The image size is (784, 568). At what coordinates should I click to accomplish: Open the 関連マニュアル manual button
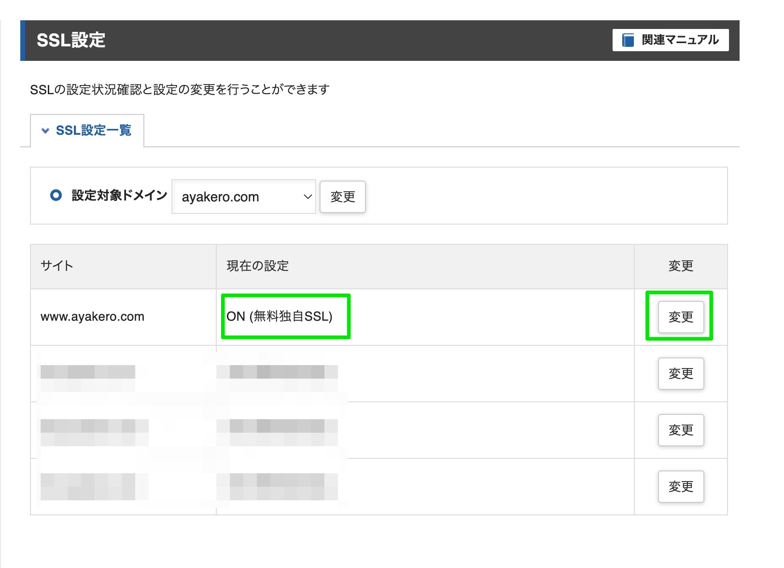point(671,40)
